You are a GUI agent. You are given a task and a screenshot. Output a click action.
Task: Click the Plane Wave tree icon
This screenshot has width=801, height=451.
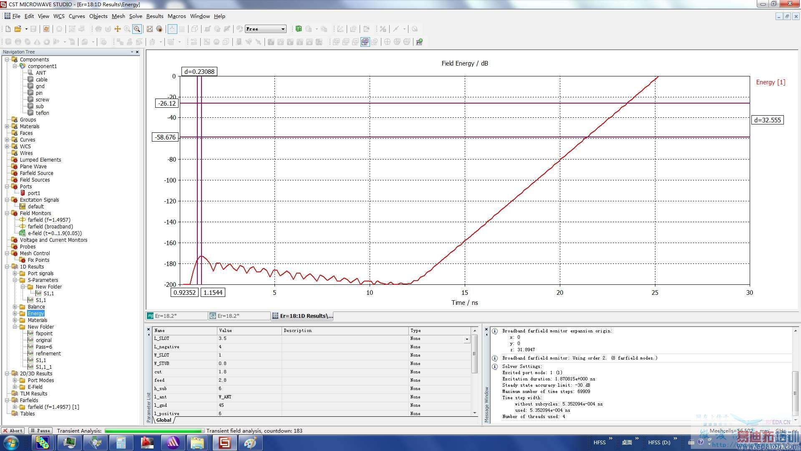pyautogui.click(x=15, y=166)
